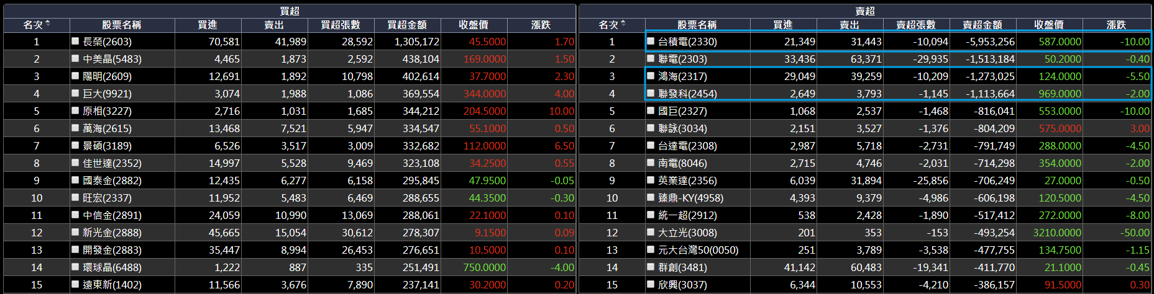Check the box next to 聯電(2303)
This screenshot has height=294, width=1154.
(651, 58)
